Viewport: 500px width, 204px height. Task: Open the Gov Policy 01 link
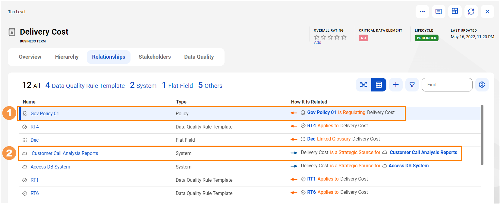point(45,113)
